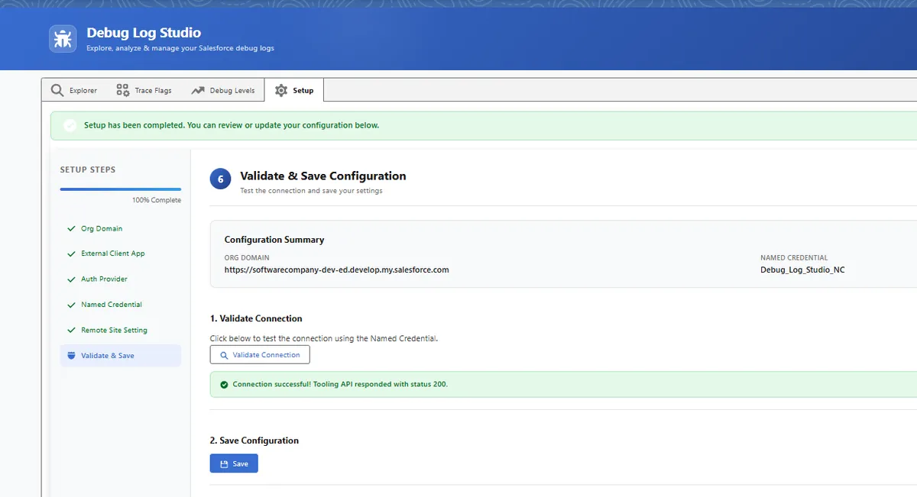Click the connection successful green check icon

tap(224, 385)
